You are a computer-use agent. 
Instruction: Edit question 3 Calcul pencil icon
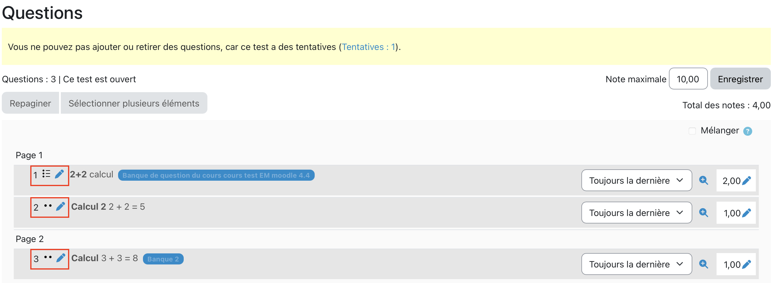[x=61, y=258]
